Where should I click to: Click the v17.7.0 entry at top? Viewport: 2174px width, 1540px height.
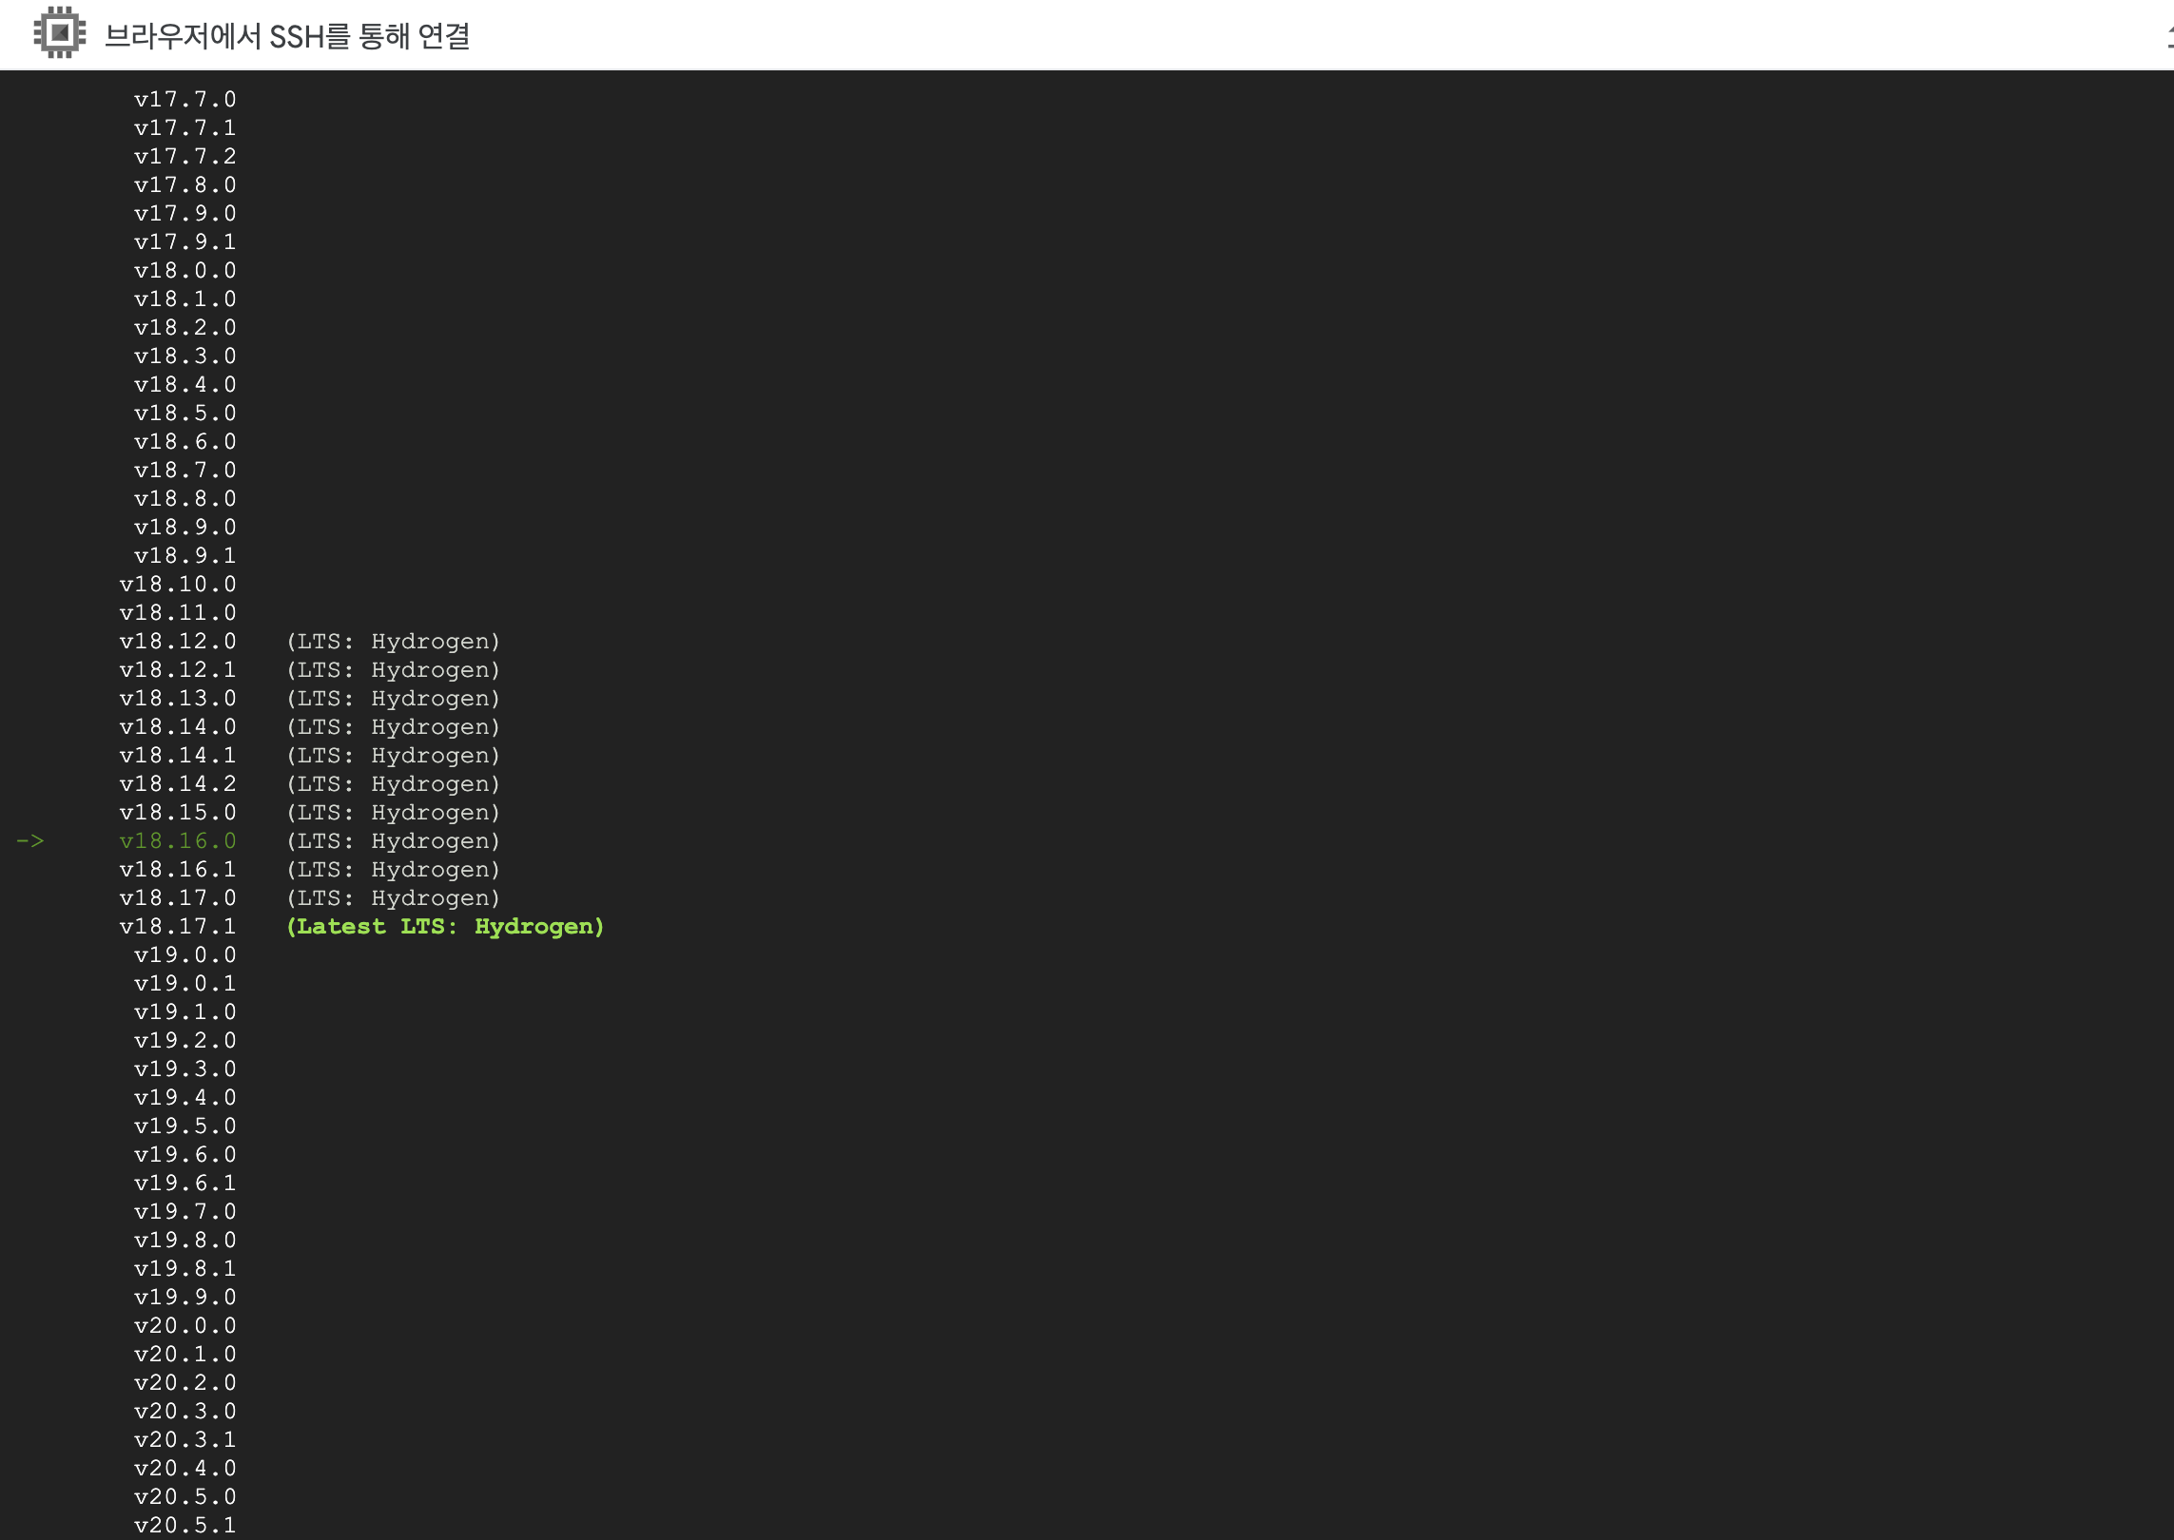coord(184,99)
